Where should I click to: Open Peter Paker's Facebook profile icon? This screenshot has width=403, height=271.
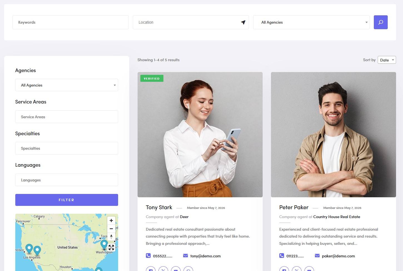point(284,269)
